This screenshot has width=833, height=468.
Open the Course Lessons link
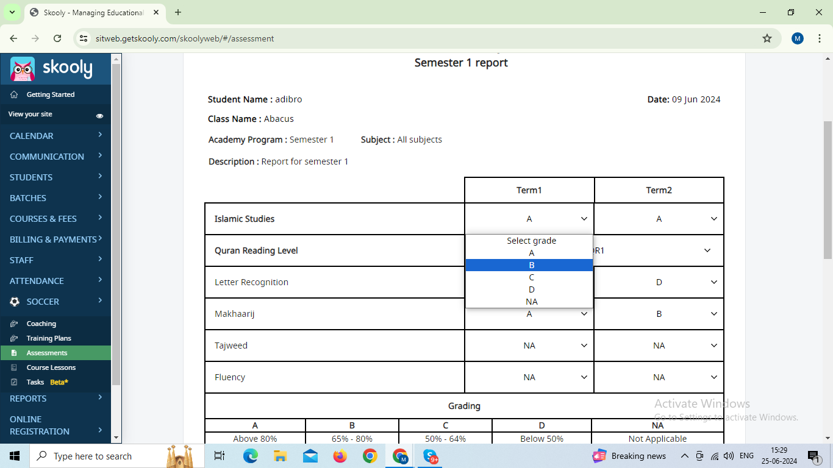(51, 367)
